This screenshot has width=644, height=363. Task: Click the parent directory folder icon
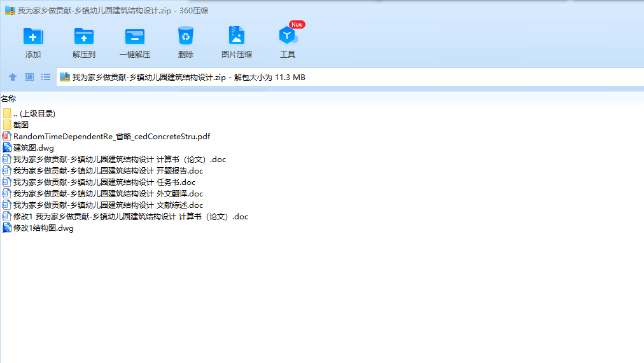click(x=7, y=113)
